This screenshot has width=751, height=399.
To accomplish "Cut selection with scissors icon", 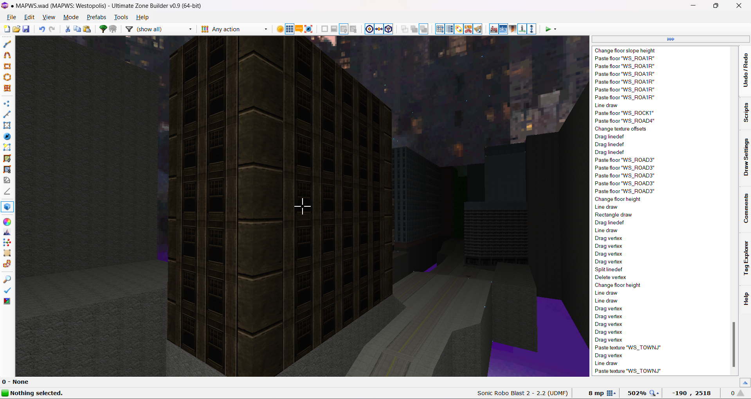I will [68, 29].
